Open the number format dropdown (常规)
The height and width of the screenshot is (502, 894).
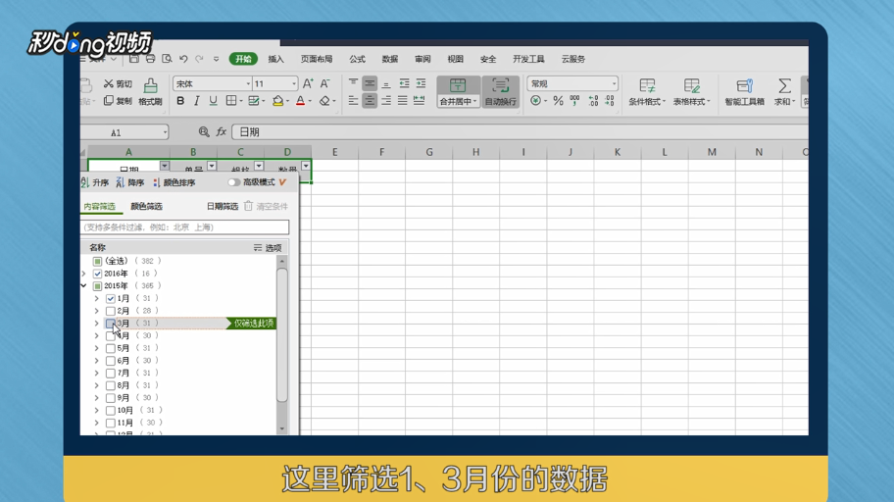(x=614, y=84)
